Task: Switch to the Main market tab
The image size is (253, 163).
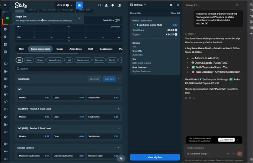Action: (22, 49)
